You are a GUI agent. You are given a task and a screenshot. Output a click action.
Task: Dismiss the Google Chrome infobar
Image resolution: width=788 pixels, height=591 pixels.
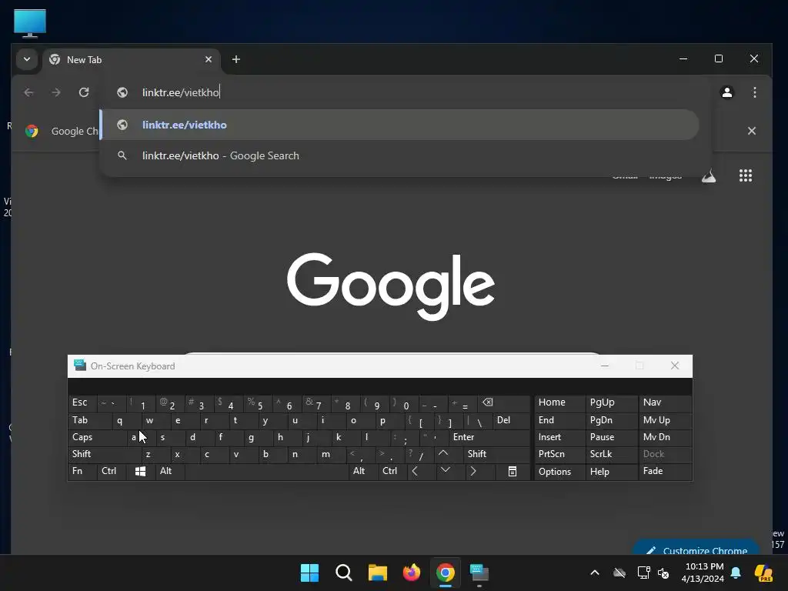click(751, 131)
